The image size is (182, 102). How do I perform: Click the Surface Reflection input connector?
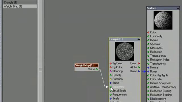point(148,52)
